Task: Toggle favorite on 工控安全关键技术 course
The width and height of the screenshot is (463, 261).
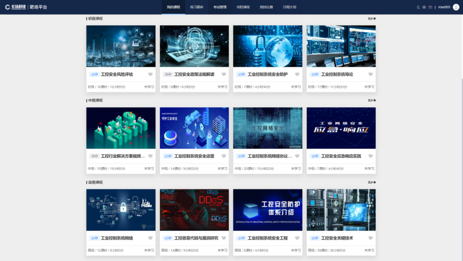Action: click(370, 238)
